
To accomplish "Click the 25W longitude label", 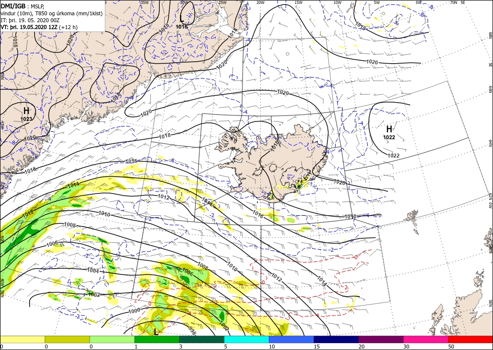I will pyautogui.click(x=222, y=2).
